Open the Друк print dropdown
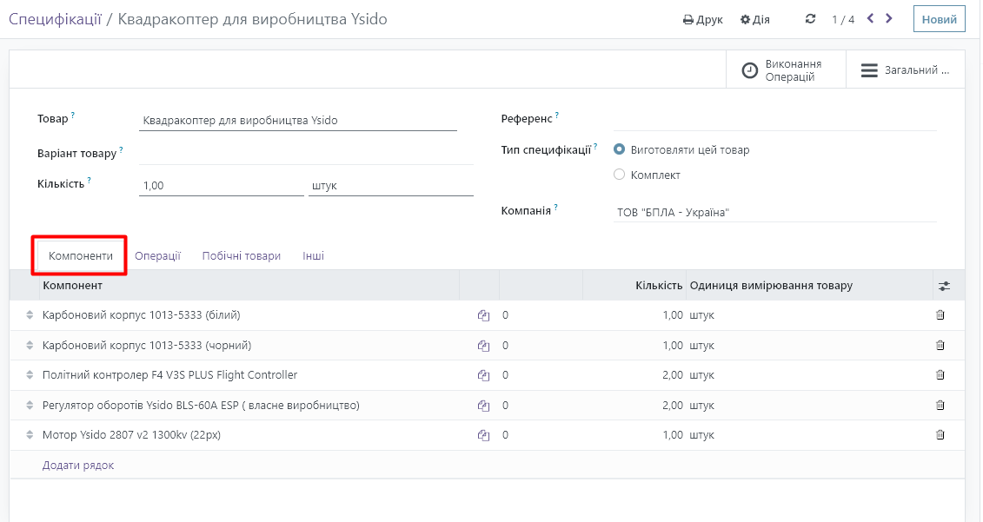The width and height of the screenshot is (983, 522). pyautogui.click(x=702, y=19)
